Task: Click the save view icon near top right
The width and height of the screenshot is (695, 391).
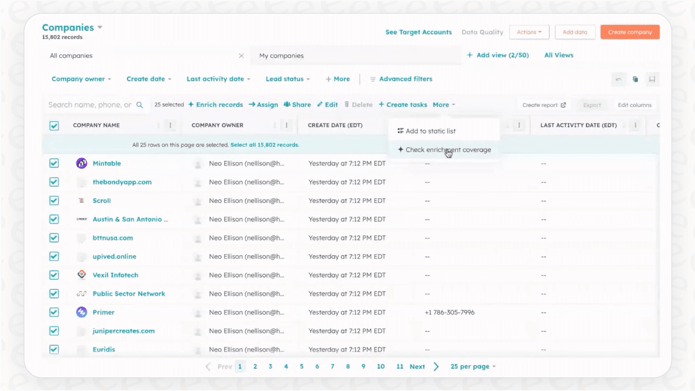Action: pos(653,79)
